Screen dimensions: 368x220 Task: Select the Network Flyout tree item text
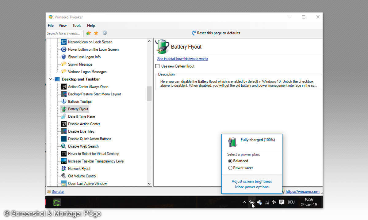click(x=79, y=169)
